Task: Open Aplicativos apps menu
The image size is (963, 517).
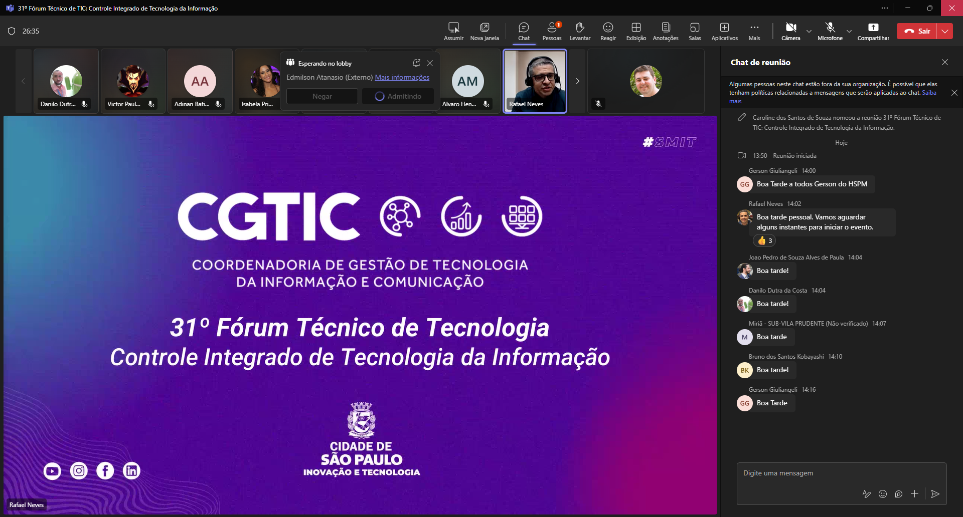Action: 724,31
